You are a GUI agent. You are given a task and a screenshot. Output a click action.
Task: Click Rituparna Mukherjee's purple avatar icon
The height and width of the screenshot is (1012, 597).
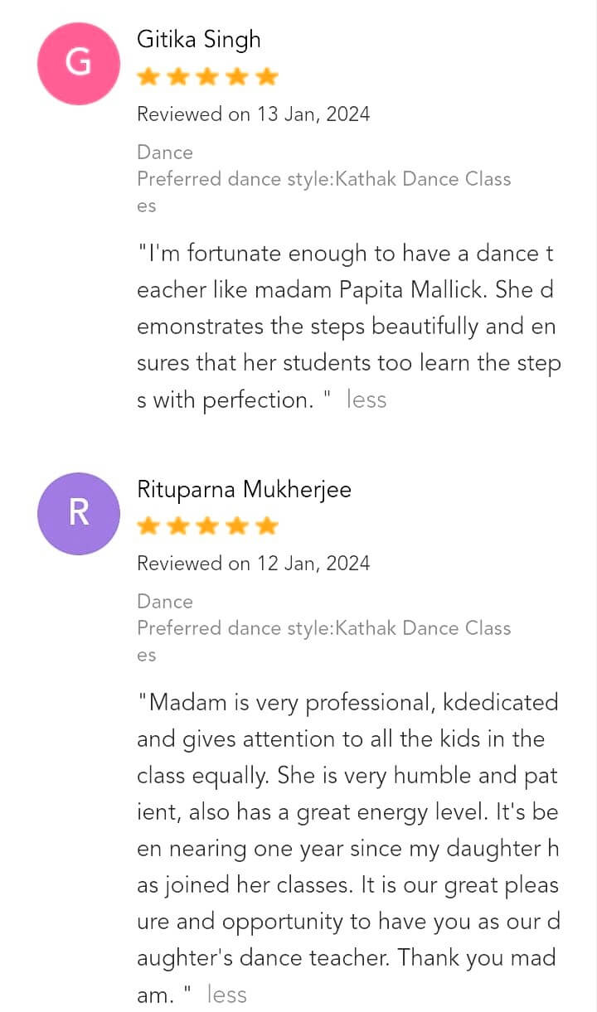pyautogui.click(x=79, y=513)
